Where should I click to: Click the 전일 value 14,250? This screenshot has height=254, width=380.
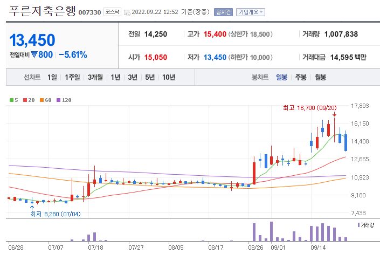pyautogui.click(x=156, y=34)
